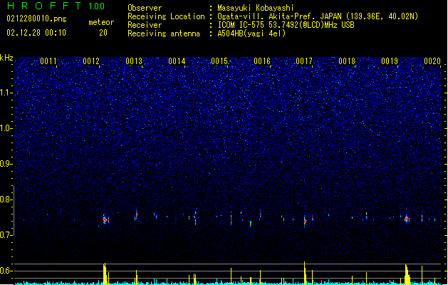Click the "Receiving Location" label
This screenshot has width=448, height=285.
tap(166, 16)
